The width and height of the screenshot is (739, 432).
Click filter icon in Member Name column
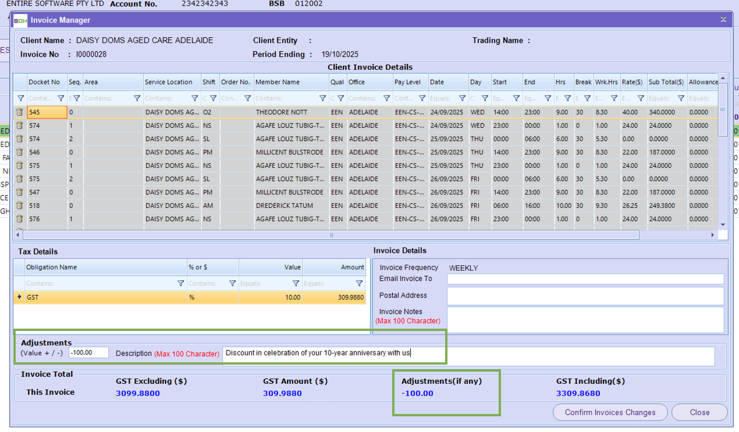click(323, 98)
